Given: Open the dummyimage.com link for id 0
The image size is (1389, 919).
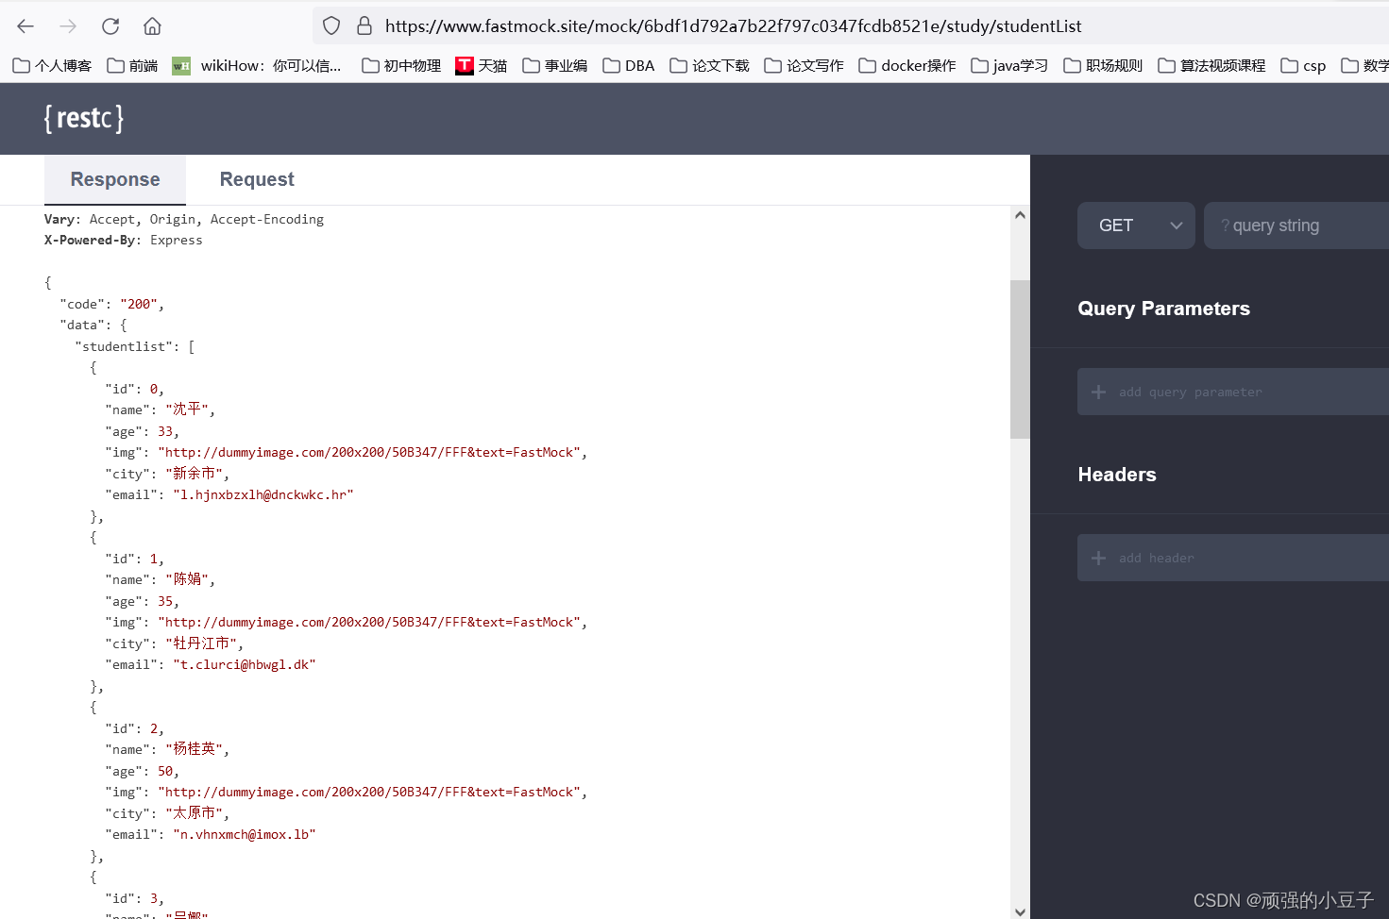Looking at the screenshot, I should click(x=371, y=452).
